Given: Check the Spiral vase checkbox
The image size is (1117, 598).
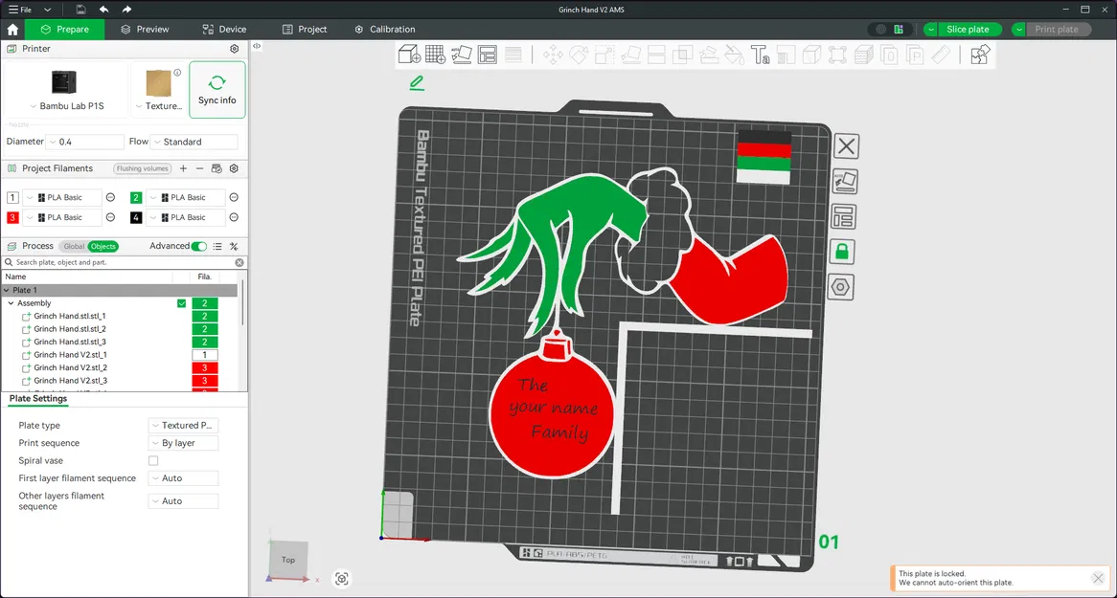Looking at the screenshot, I should [x=153, y=460].
